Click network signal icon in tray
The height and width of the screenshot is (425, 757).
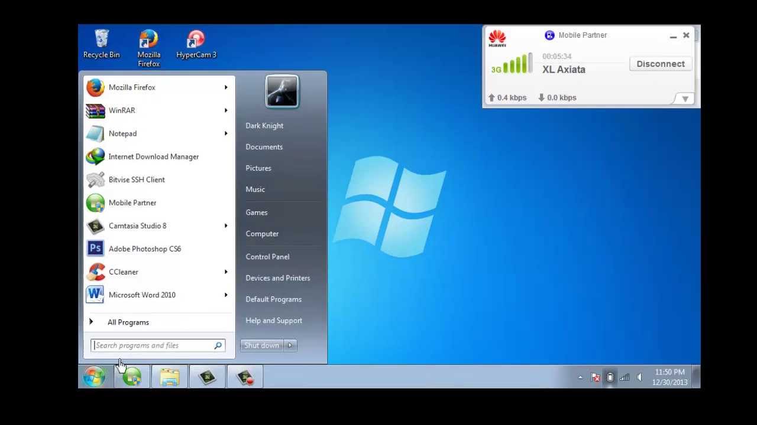(625, 377)
